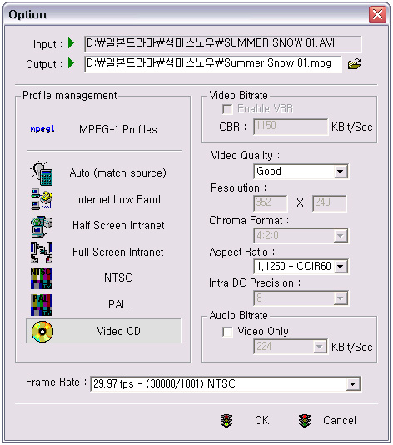Click the Video CD disc icon
The height and width of the screenshot is (445, 393).
[x=42, y=331]
